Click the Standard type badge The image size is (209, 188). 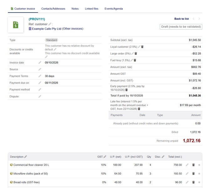pos(51,40)
